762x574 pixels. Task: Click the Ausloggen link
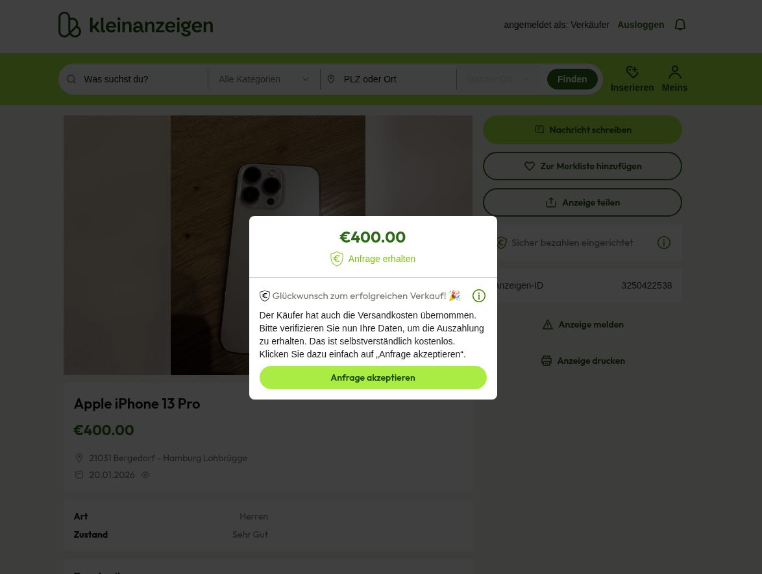(641, 25)
